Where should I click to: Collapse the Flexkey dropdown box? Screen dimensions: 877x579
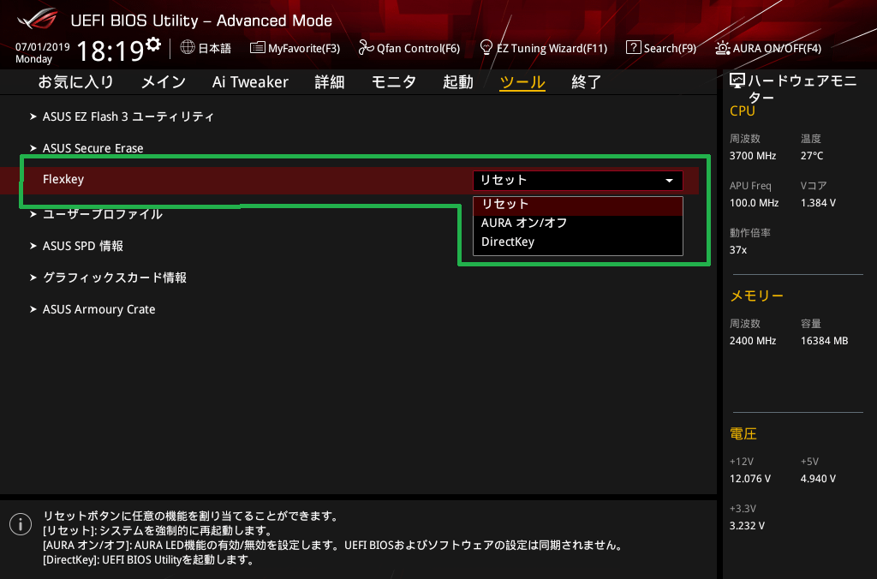tap(578, 180)
